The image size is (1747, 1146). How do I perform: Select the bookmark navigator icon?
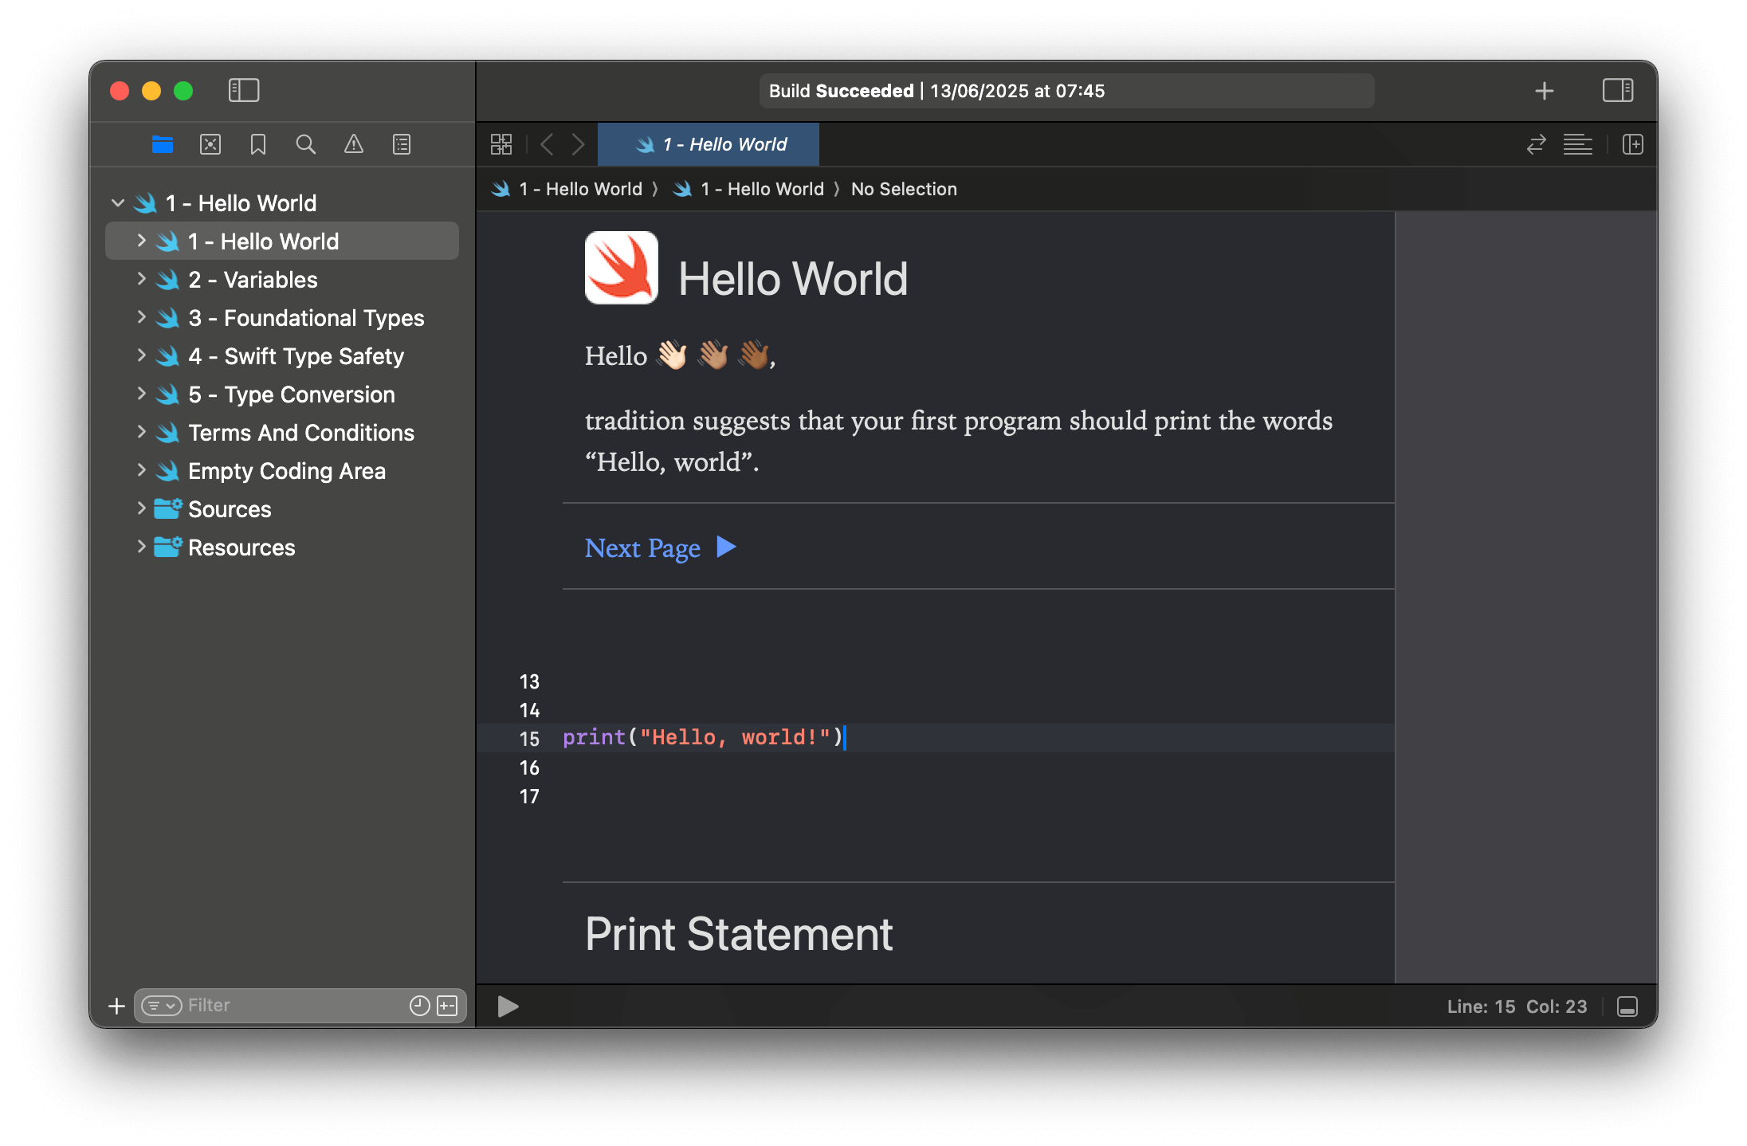[257, 144]
